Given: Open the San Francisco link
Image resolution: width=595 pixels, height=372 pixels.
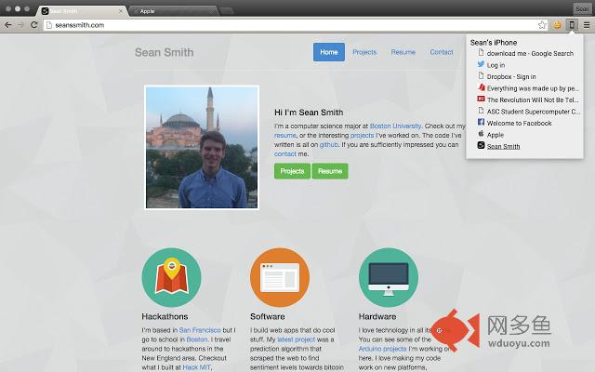Looking at the screenshot, I should pos(200,330).
